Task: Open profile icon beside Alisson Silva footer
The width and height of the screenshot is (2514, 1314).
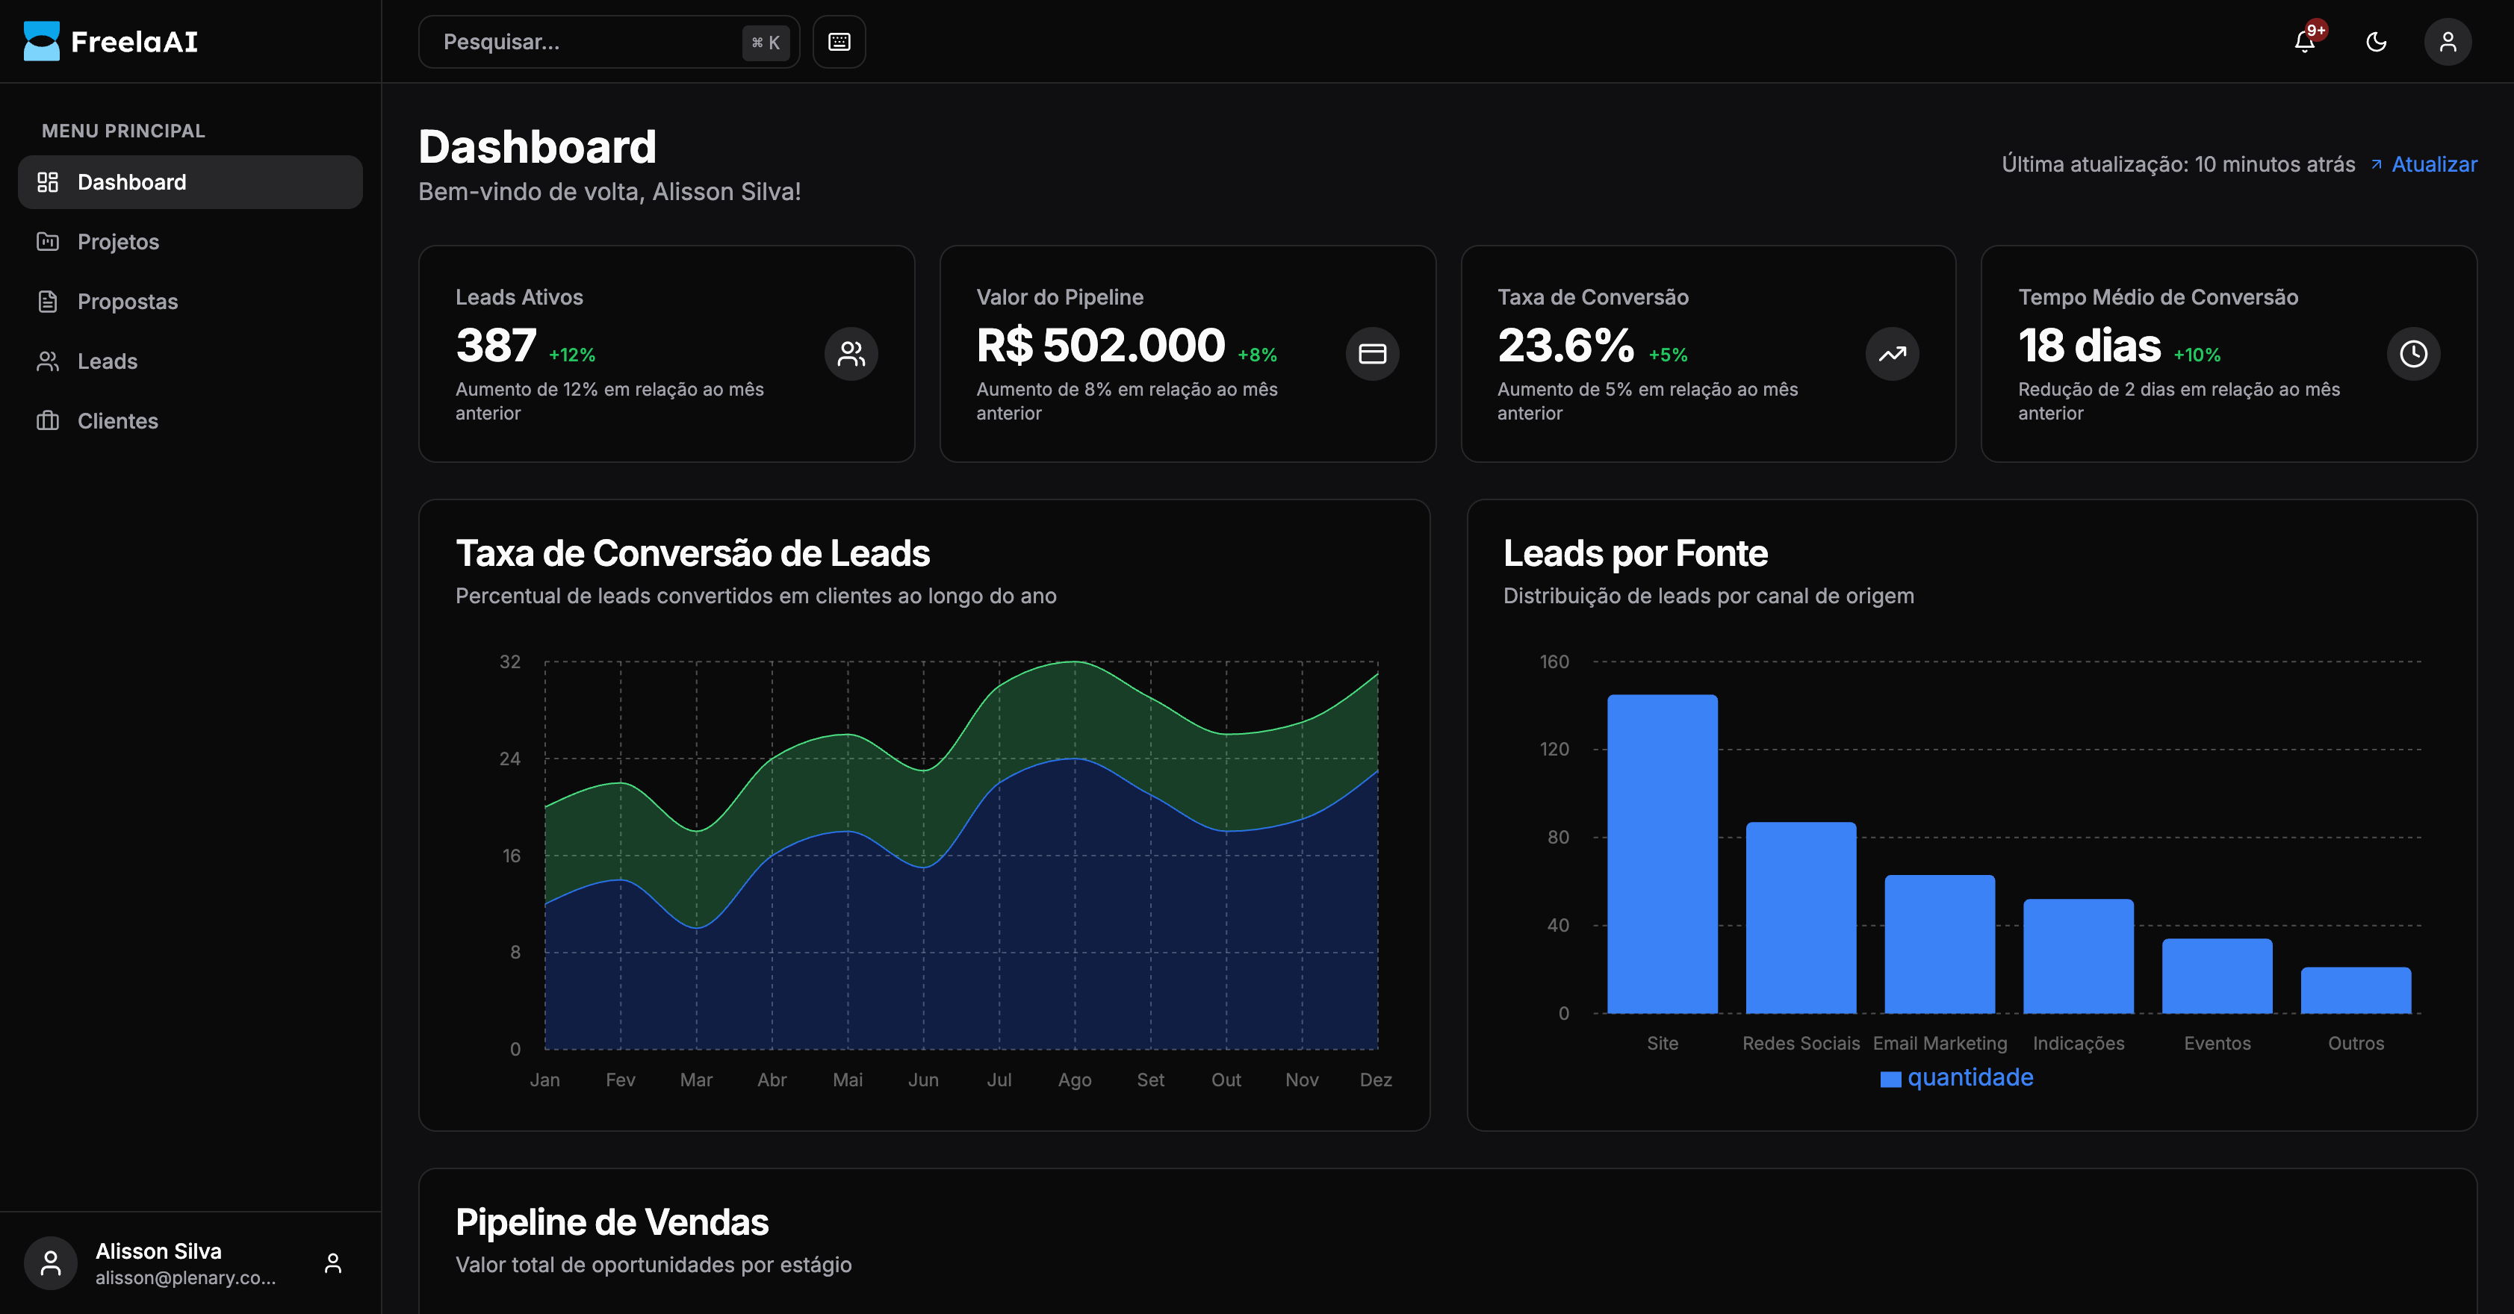Action: (333, 1263)
